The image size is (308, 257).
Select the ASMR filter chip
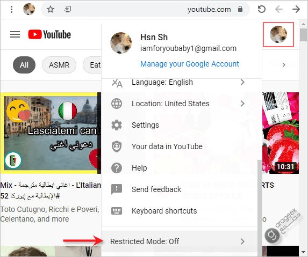tap(59, 65)
